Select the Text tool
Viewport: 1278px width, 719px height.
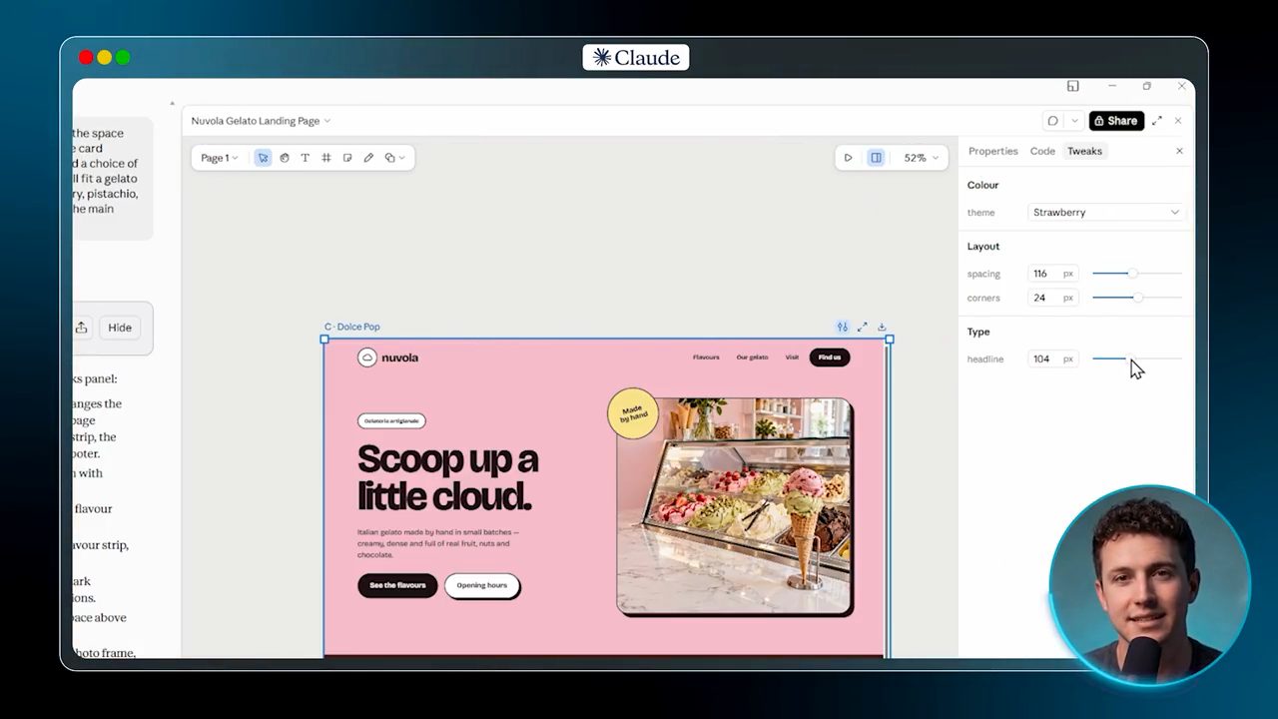(306, 158)
